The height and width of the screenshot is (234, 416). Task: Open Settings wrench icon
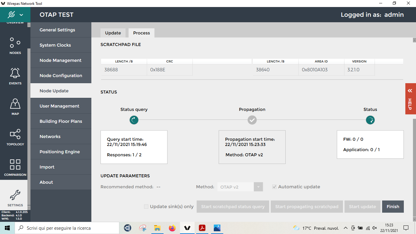(x=15, y=195)
